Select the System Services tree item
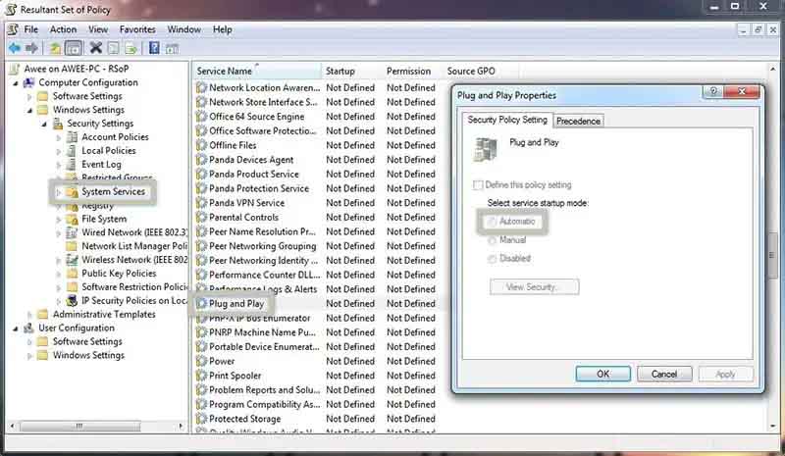Screen dimensions: 785x456 pyautogui.click(x=113, y=191)
